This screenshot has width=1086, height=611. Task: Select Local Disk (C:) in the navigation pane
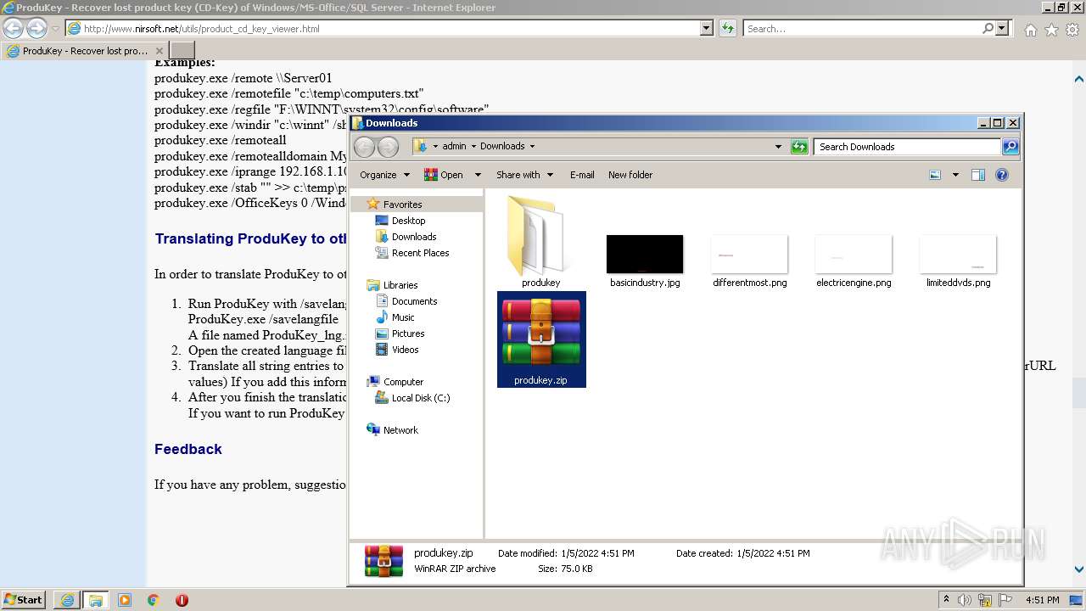tap(420, 398)
